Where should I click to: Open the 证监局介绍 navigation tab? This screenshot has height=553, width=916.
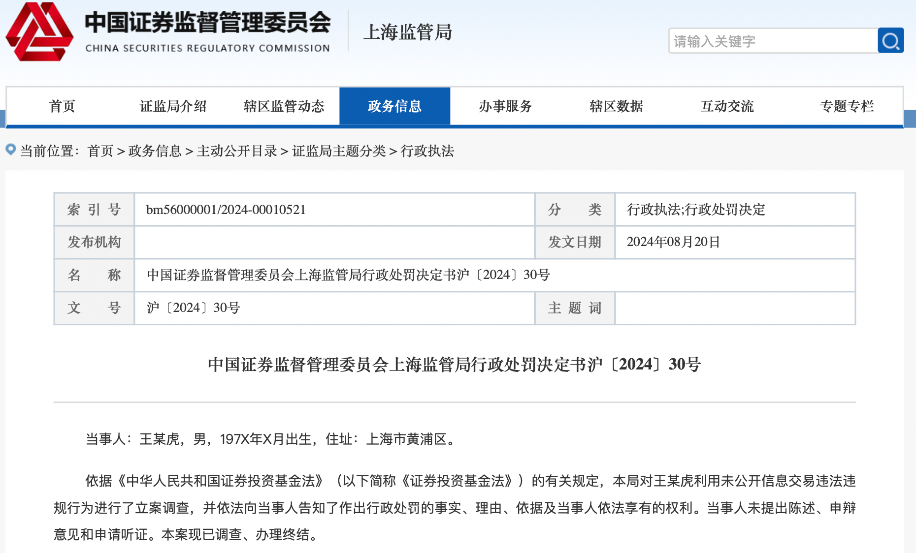click(173, 106)
